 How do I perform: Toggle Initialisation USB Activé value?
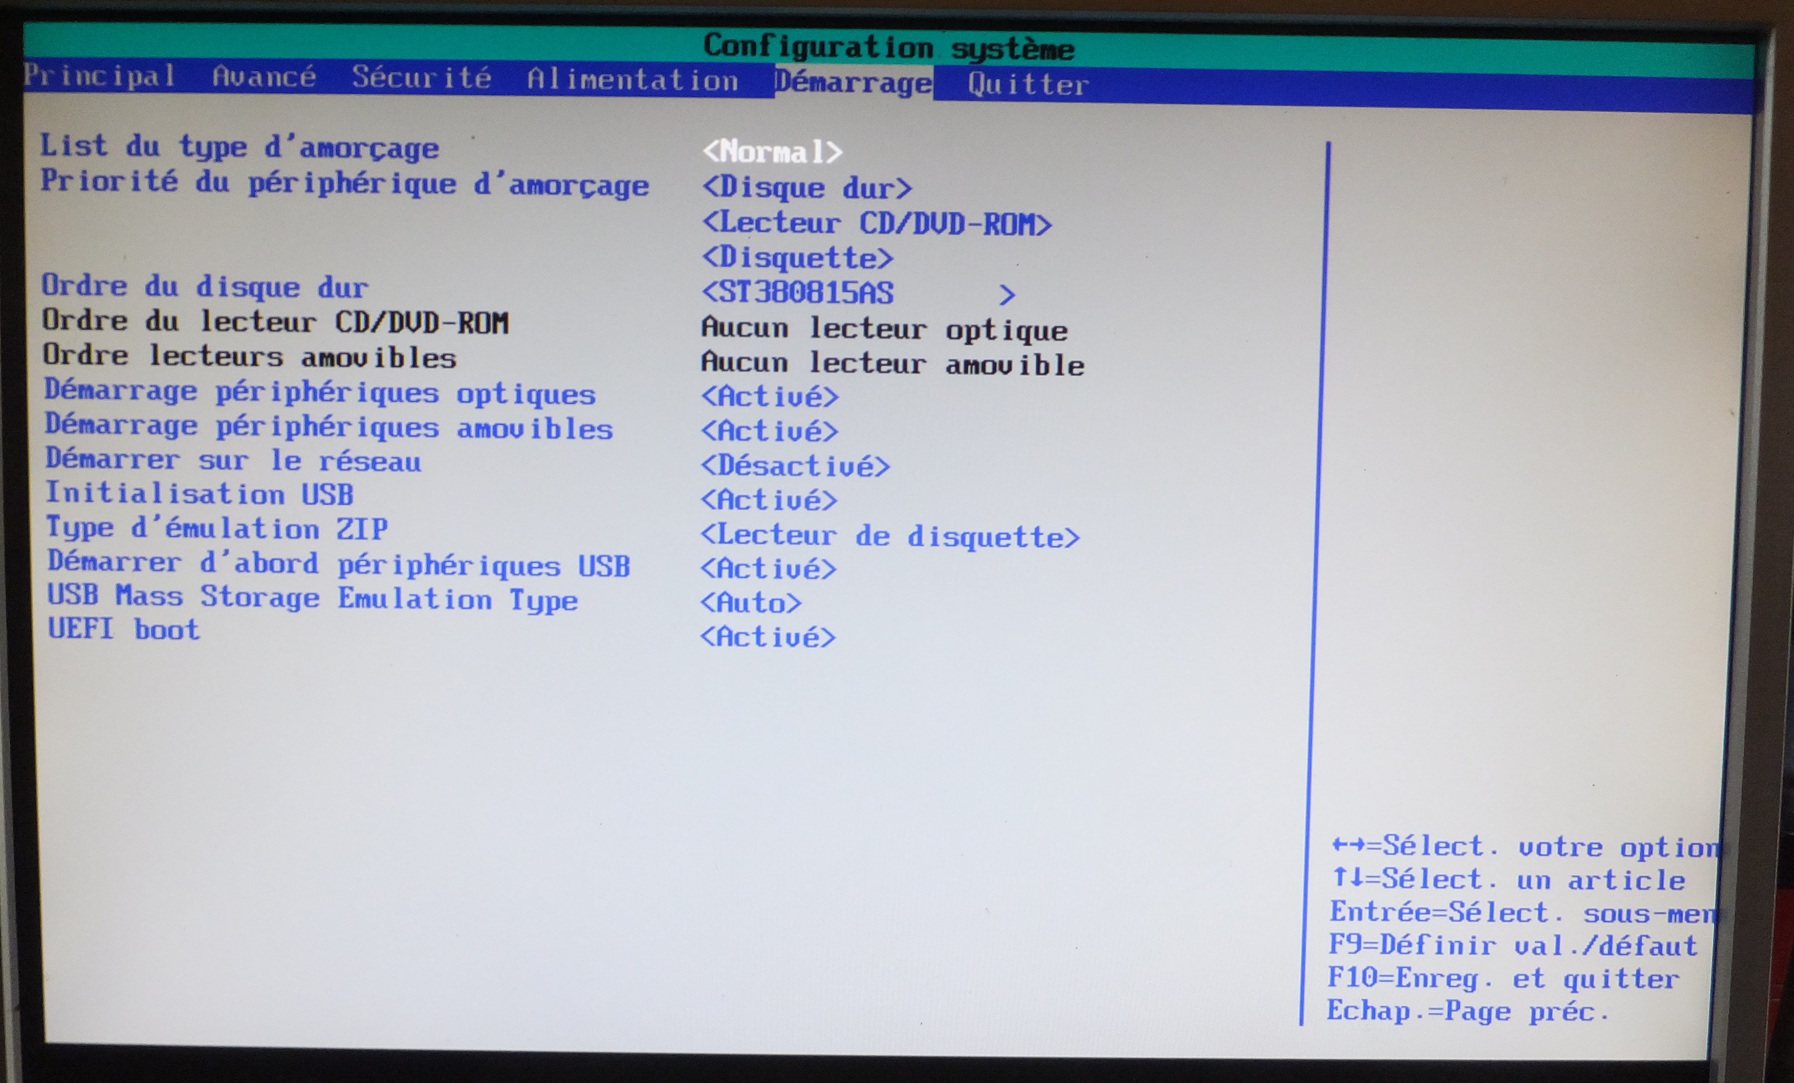pyautogui.click(x=769, y=500)
